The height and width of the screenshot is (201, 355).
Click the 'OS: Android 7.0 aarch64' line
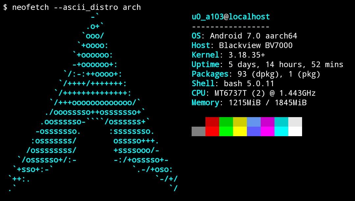pyautogui.click(x=244, y=36)
